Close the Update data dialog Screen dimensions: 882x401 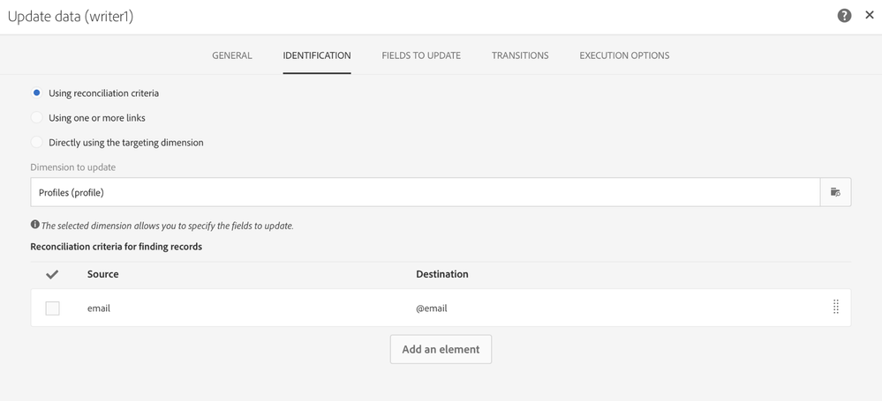[x=869, y=15]
